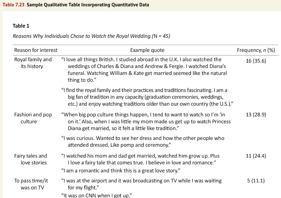Click the 'Example quote' column header
281x198 pixels.
tap(147, 50)
